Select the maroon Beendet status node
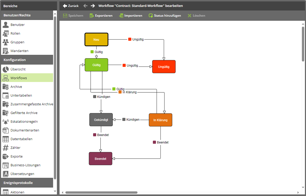 (x=101, y=159)
